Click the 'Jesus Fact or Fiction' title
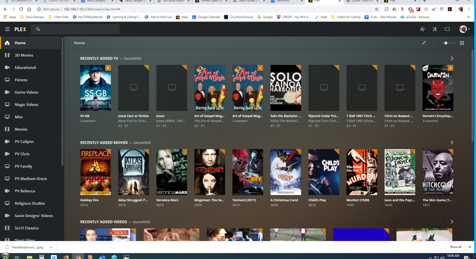Screen dimensions: 476x259 coord(134,116)
